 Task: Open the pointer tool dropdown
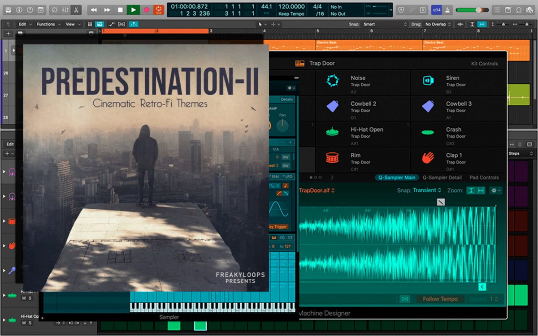262,24
